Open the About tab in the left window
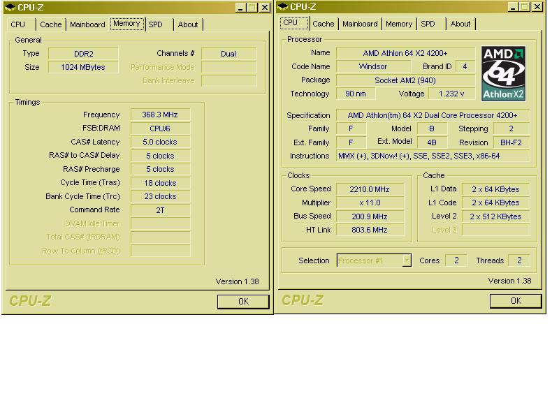The height and width of the screenshot is (419, 559). [x=188, y=24]
